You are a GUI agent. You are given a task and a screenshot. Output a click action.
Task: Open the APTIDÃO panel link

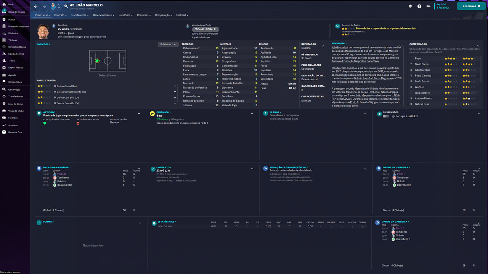49,112
